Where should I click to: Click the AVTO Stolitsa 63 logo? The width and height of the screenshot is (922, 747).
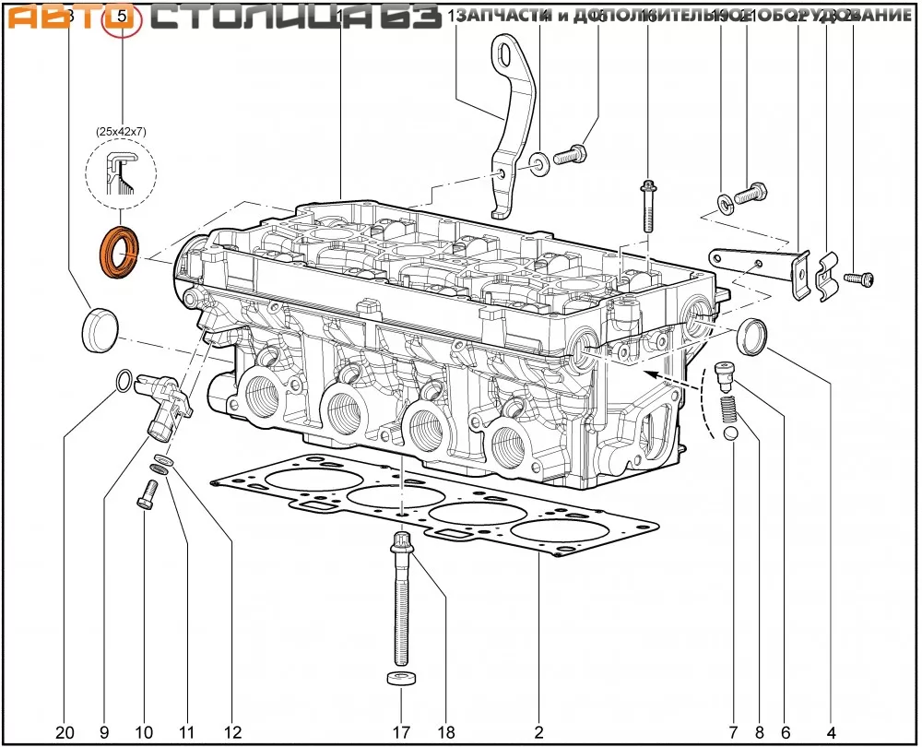[221, 17]
